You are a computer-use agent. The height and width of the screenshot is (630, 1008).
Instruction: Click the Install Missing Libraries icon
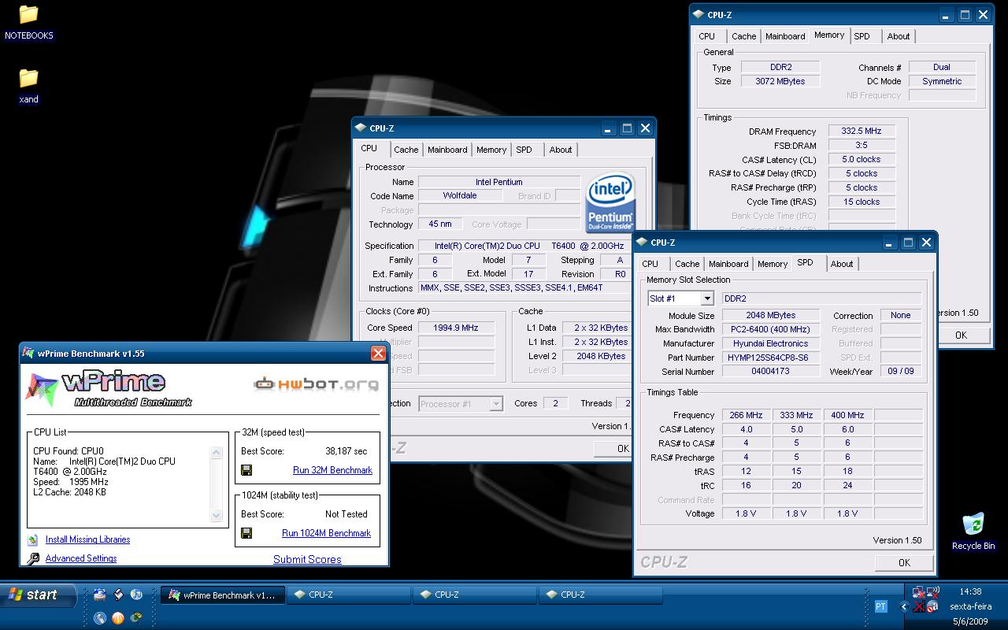[x=32, y=540]
